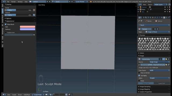Toggle the Curve overlay visibility button

coord(6,10)
